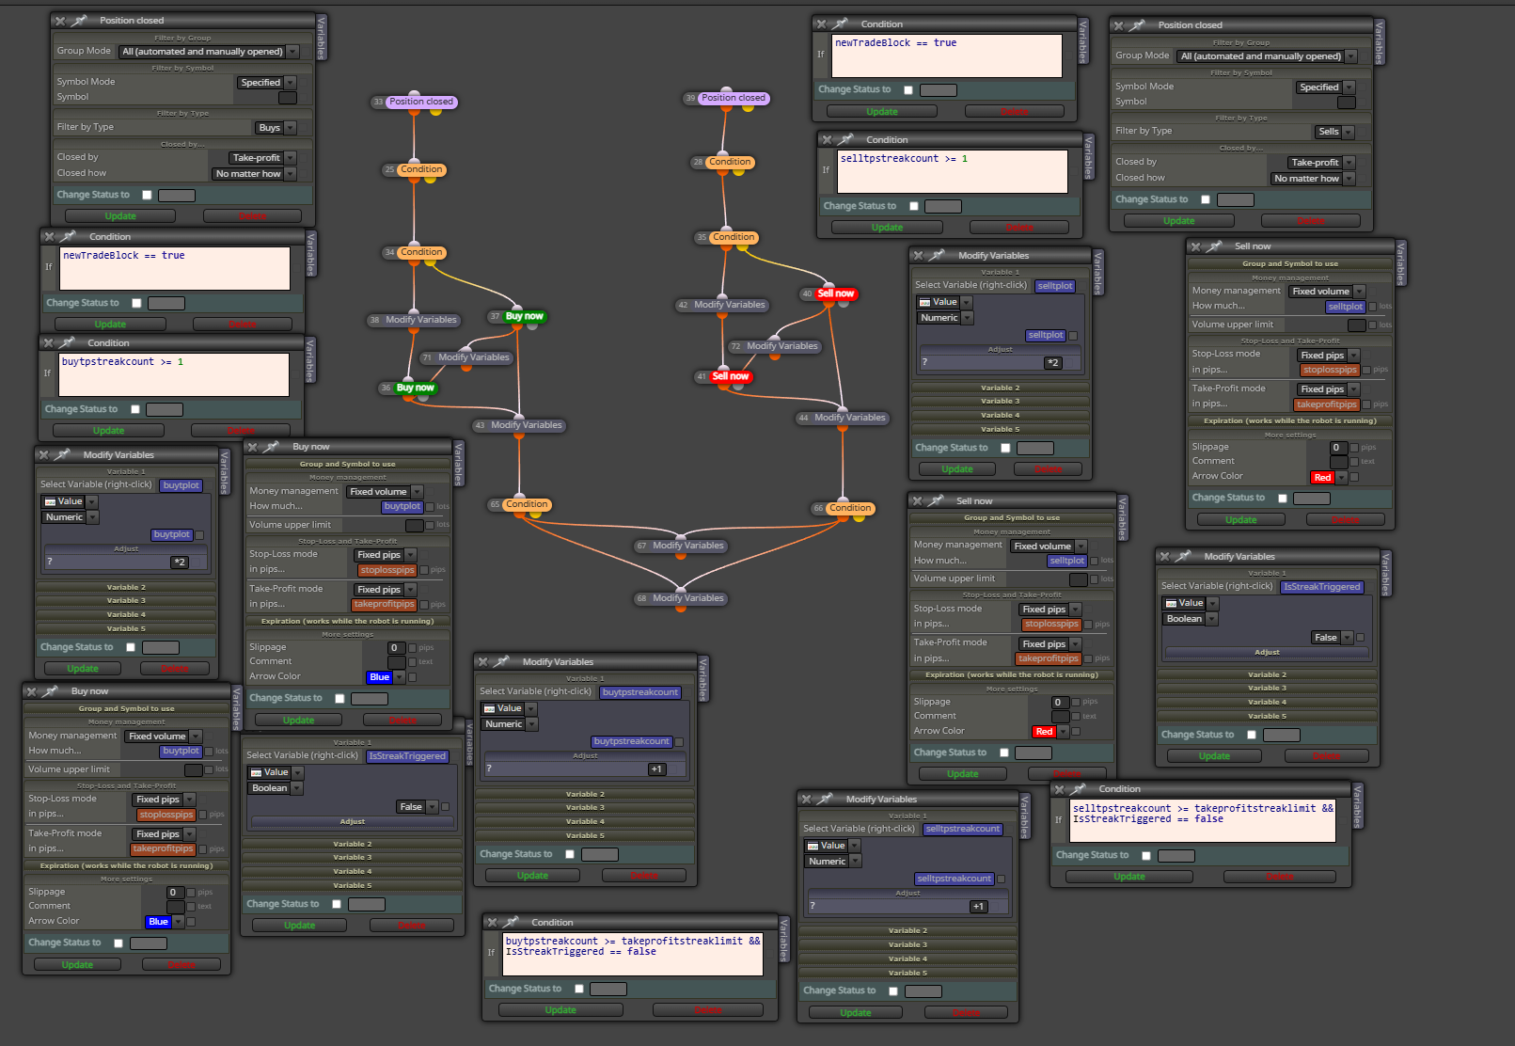Pin the 'selltpstreakcount >= 1' Condition panel
1515x1046 pixels.
pos(846,140)
